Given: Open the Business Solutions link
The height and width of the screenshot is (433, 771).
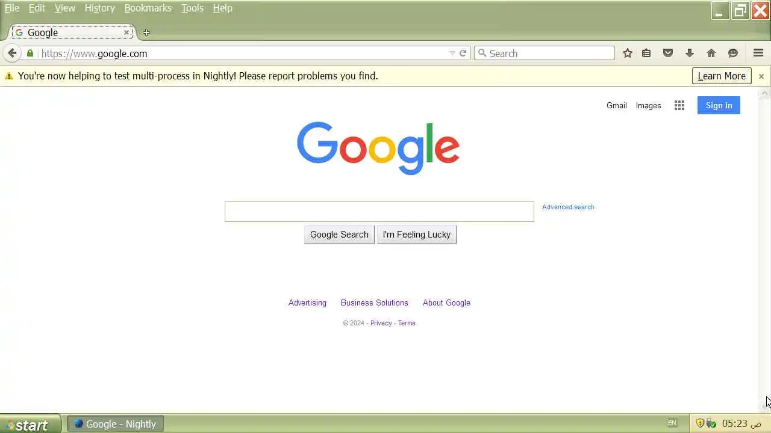Looking at the screenshot, I should pyautogui.click(x=375, y=302).
